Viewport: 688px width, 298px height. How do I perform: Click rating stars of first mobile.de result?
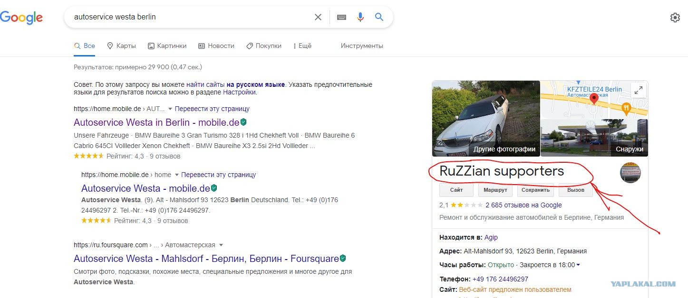click(x=88, y=156)
